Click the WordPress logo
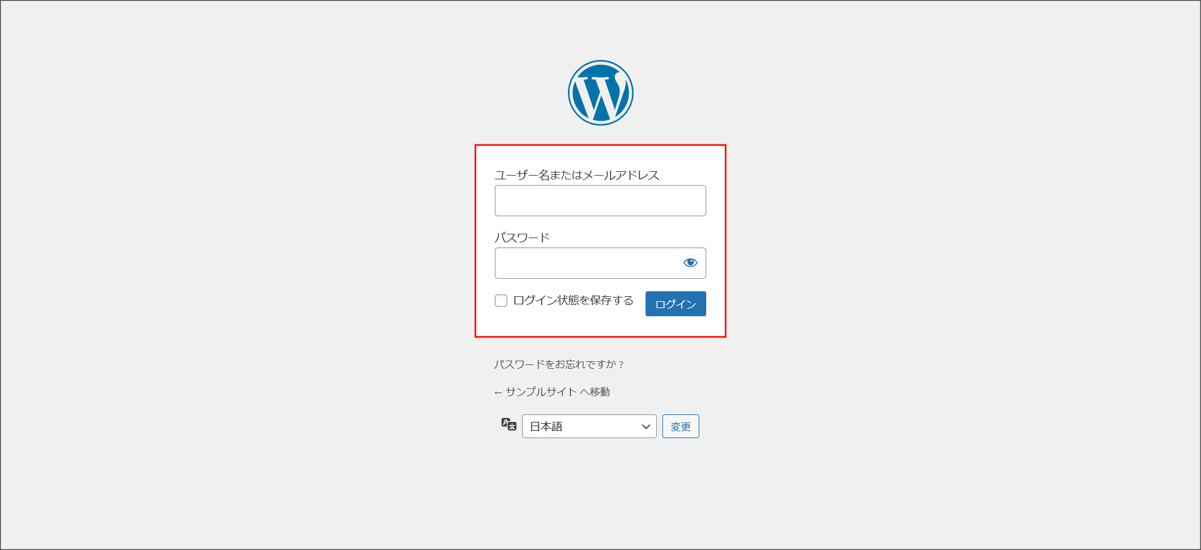 tap(600, 92)
